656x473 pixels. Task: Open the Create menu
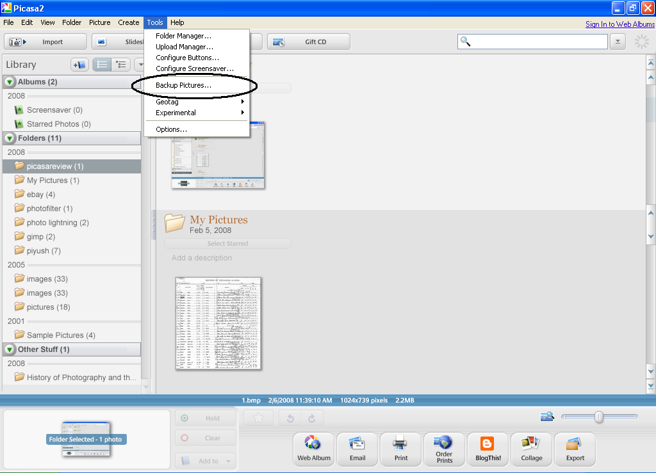(128, 22)
